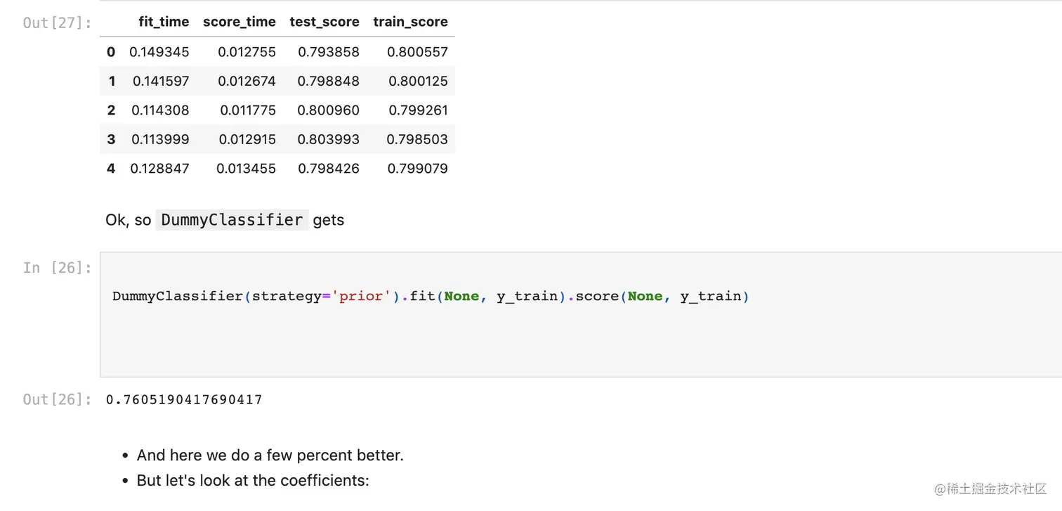1062x511 pixels.
Task: Click the 'But let's look at the coefficients' bullet
Action: (x=253, y=481)
